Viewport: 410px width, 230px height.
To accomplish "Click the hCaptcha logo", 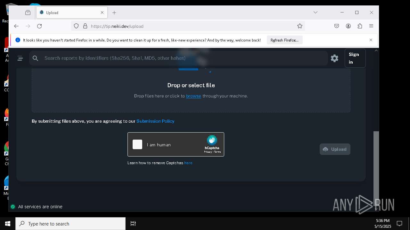I will [x=212, y=140].
